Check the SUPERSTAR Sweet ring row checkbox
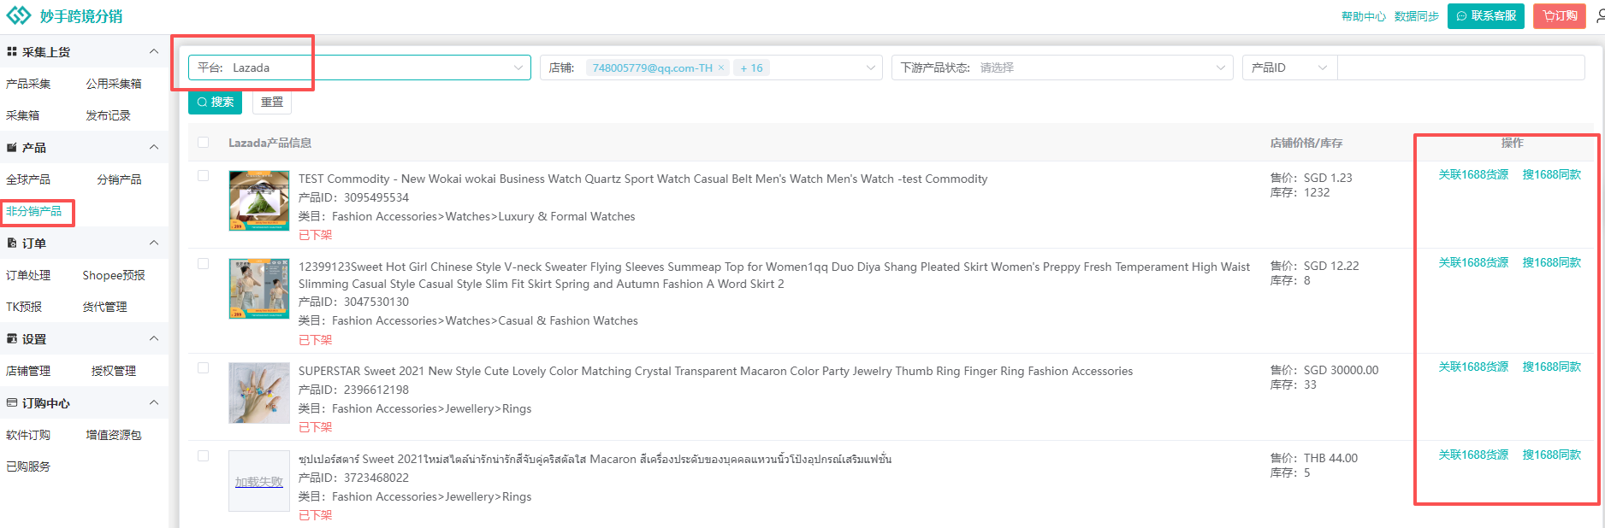The height and width of the screenshot is (528, 1605). [x=203, y=368]
